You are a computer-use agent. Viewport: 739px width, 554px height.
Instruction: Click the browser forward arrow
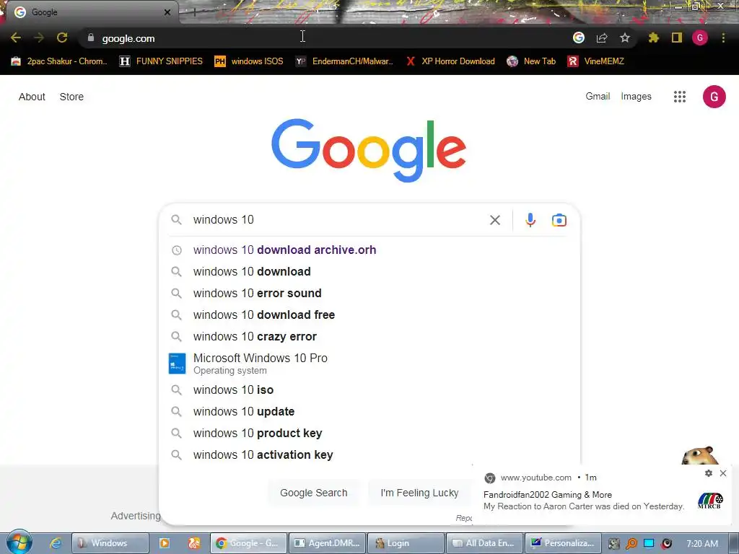coord(39,38)
